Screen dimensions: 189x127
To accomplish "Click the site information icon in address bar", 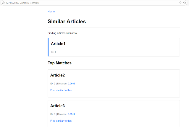I will click(3, 3).
